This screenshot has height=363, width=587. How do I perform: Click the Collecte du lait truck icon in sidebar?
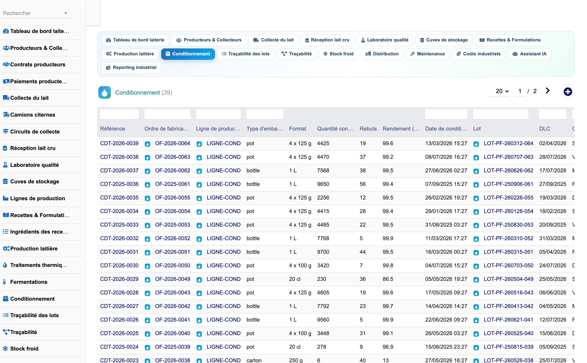(x=6, y=98)
